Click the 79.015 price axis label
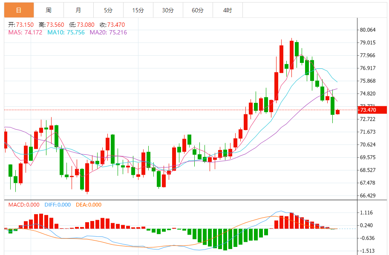 click(368, 42)
